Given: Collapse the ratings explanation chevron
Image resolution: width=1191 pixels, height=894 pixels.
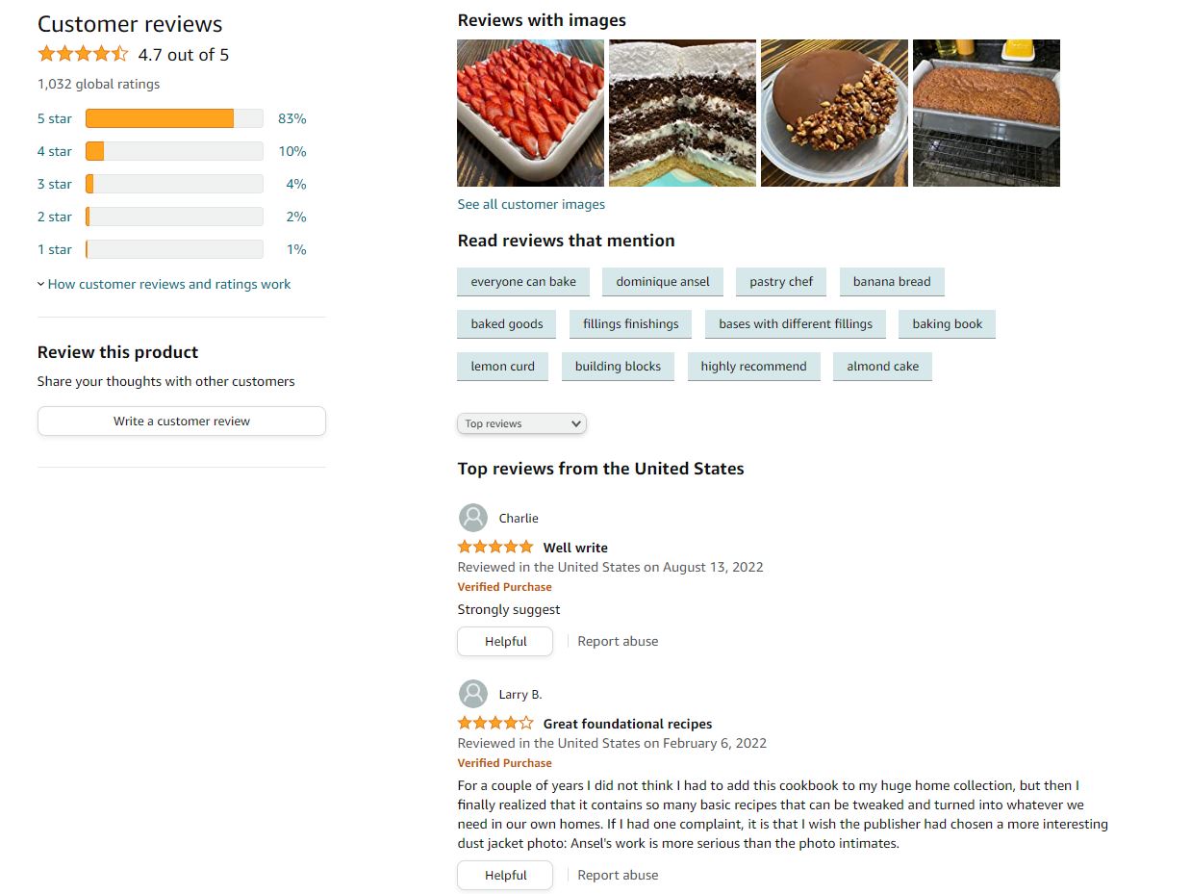Looking at the screenshot, I should 40,284.
